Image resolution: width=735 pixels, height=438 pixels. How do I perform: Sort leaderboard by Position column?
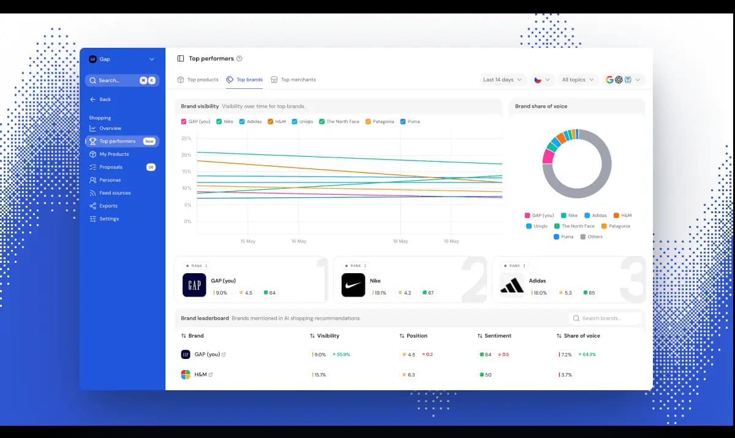point(413,336)
